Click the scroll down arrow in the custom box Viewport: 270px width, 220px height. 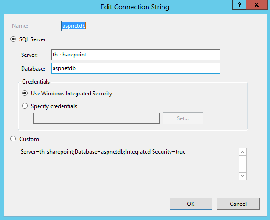[242, 176]
